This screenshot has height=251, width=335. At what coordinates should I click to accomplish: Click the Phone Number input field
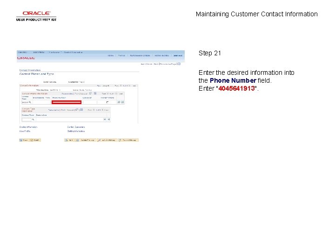click(x=67, y=102)
